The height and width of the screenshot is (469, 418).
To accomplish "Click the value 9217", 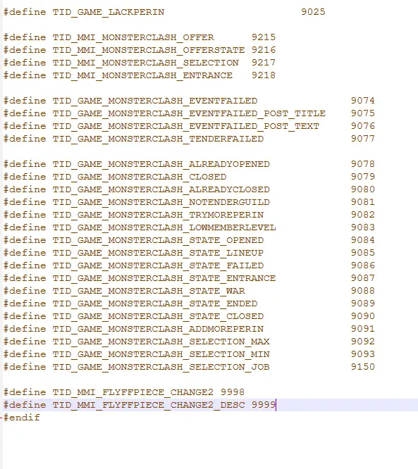I will pyautogui.click(x=264, y=63).
